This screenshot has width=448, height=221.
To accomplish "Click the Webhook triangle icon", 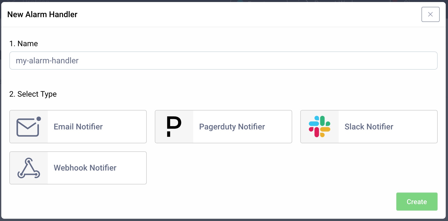I will tap(29, 168).
